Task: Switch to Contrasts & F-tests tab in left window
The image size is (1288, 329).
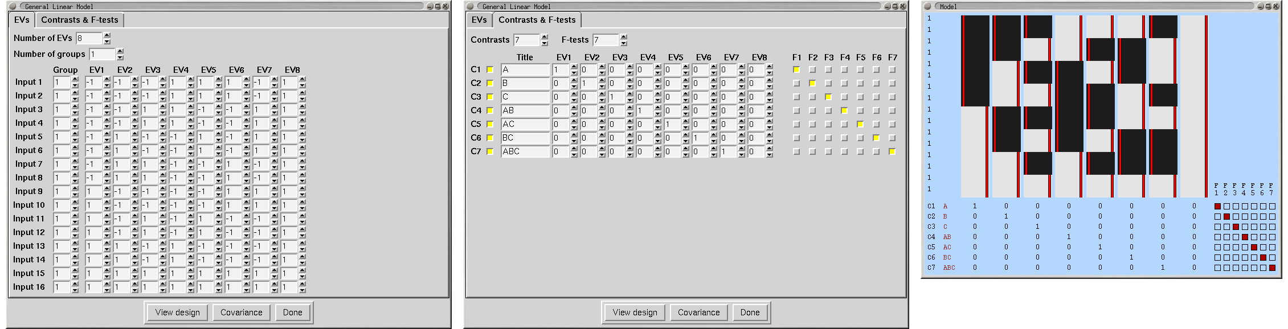Action: 80,20
